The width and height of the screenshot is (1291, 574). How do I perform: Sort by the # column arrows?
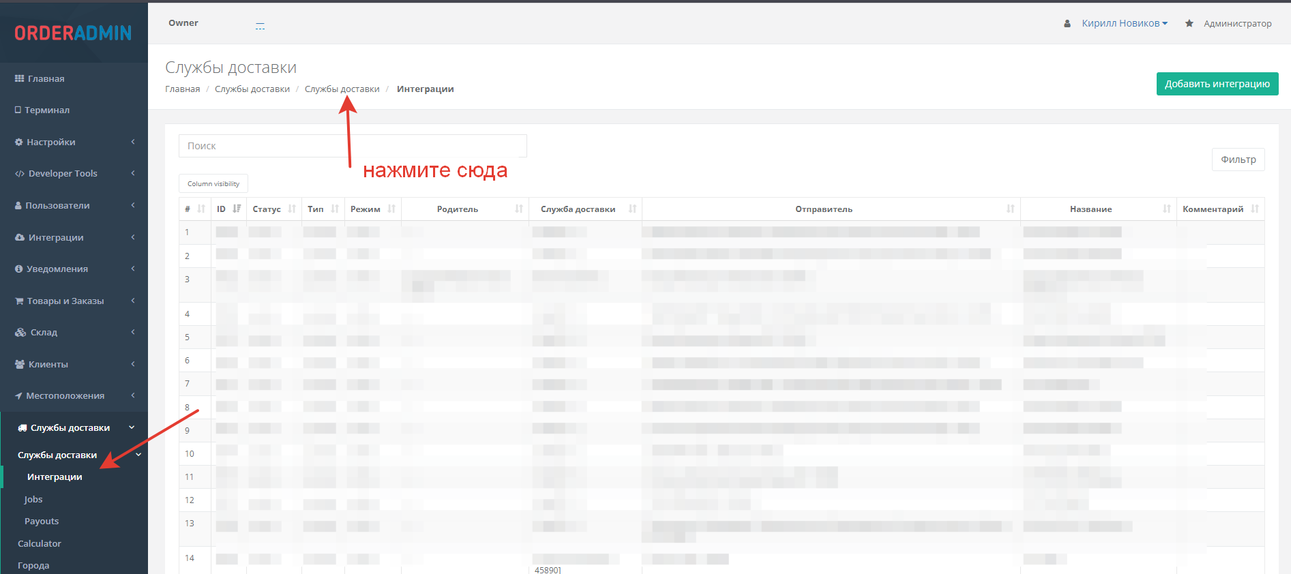[x=201, y=209]
